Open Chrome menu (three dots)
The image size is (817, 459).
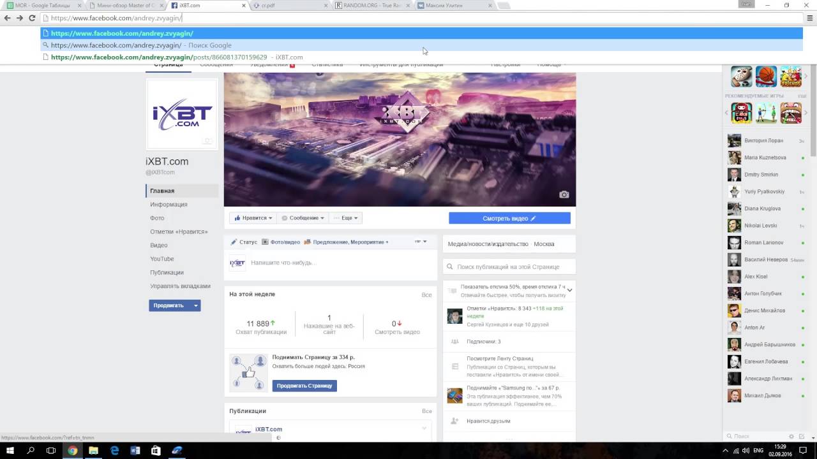click(810, 18)
